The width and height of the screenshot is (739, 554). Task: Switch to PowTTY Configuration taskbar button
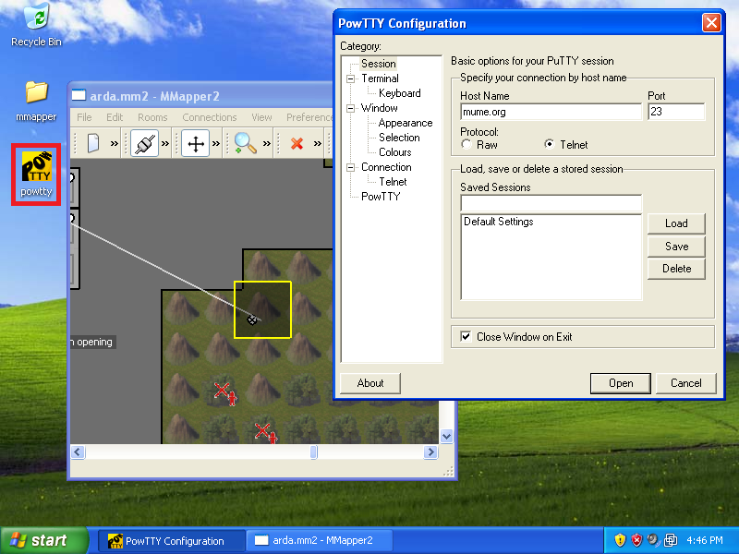(172, 540)
